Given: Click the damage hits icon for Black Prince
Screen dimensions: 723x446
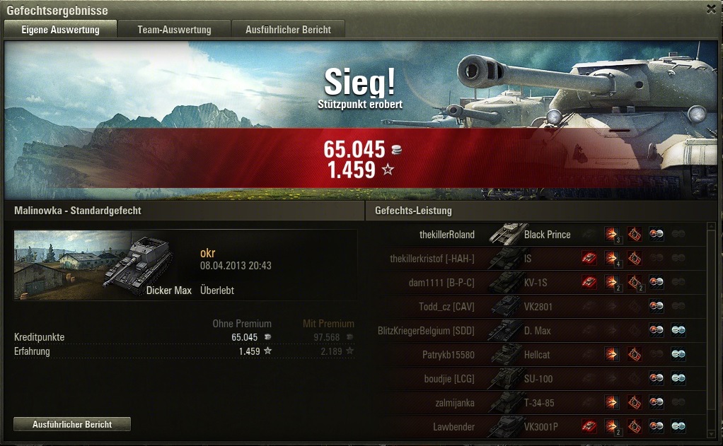Looking at the screenshot, I should pos(612,235).
